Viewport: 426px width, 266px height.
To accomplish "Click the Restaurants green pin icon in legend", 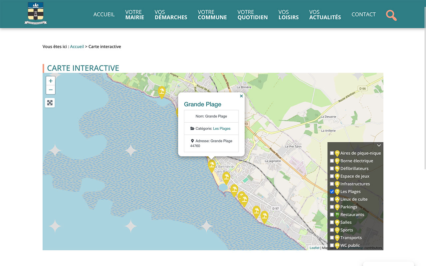I will point(337,215).
